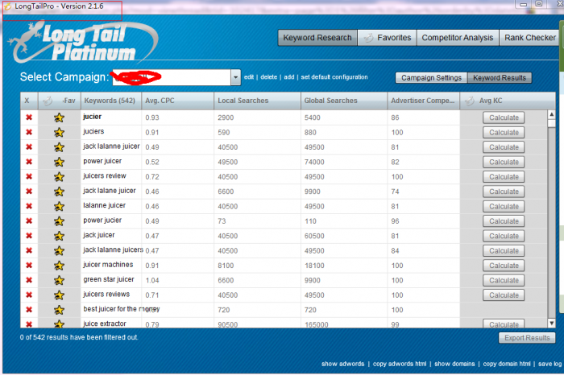Click copy adwords html link
The height and width of the screenshot is (375, 564).
(400, 364)
